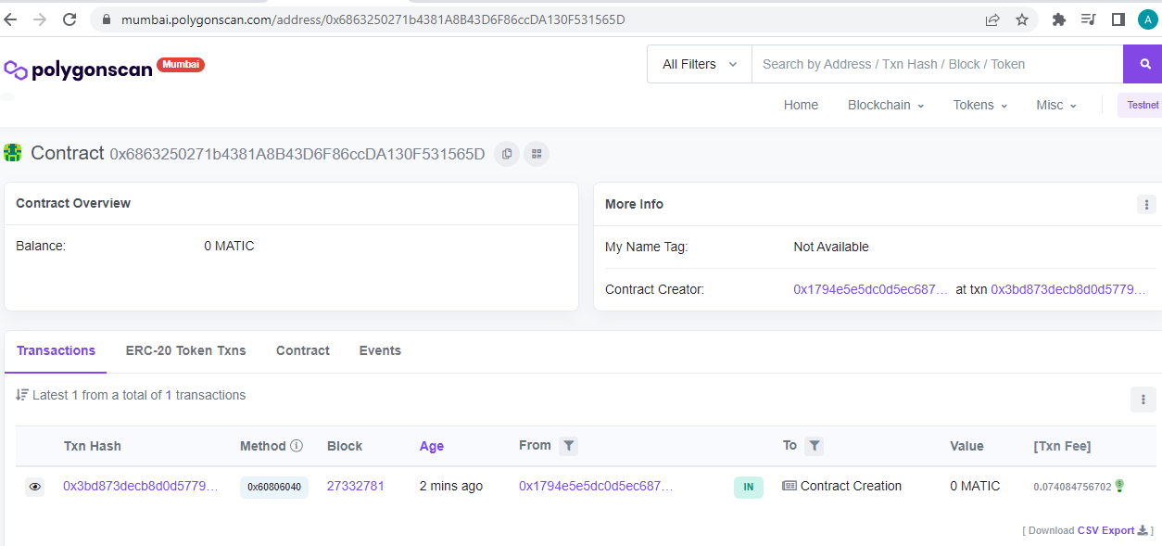
Task: Open All Filters dropdown
Action: (700, 64)
